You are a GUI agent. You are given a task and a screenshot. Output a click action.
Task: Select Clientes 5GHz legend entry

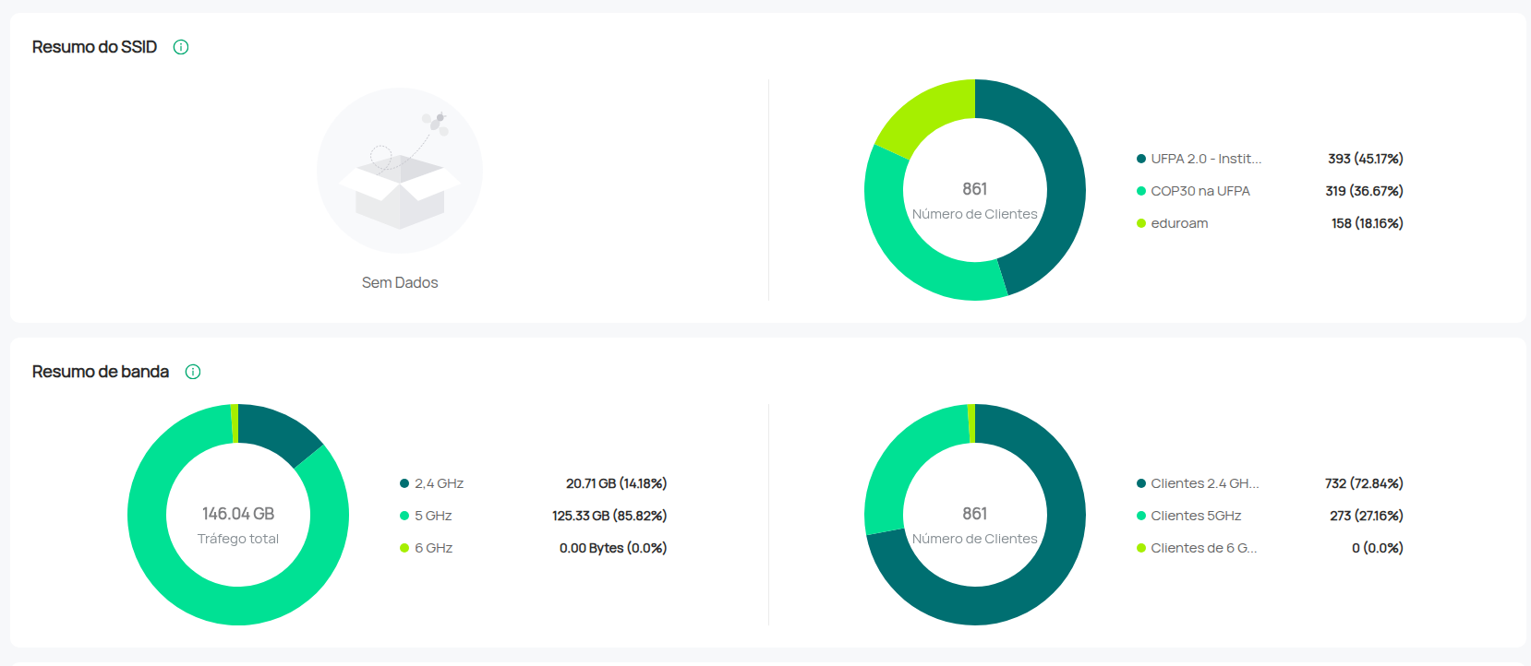pos(1196,516)
